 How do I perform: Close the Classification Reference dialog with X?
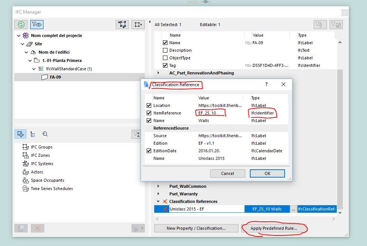(x=283, y=84)
